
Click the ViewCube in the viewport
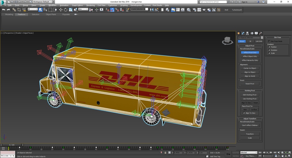tap(227, 40)
